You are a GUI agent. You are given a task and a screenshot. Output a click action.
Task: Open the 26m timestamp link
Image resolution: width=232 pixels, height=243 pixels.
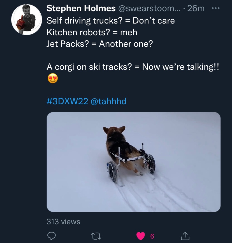click(196, 8)
